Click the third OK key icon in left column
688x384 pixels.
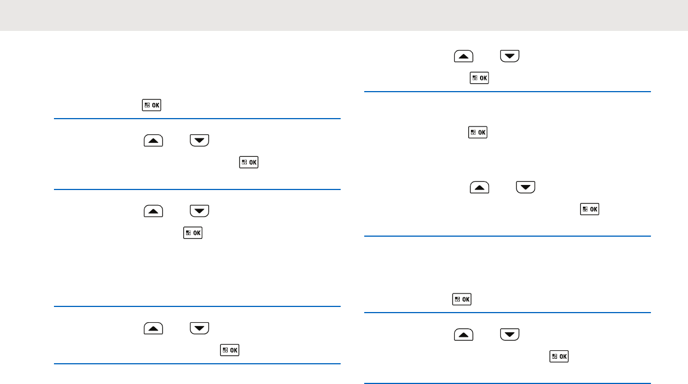[193, 232]
